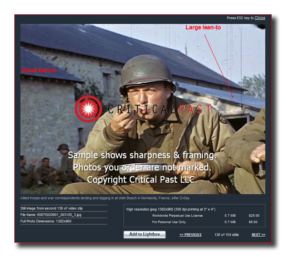Click the "Still image from second 136" line

[x=51, y=208]
